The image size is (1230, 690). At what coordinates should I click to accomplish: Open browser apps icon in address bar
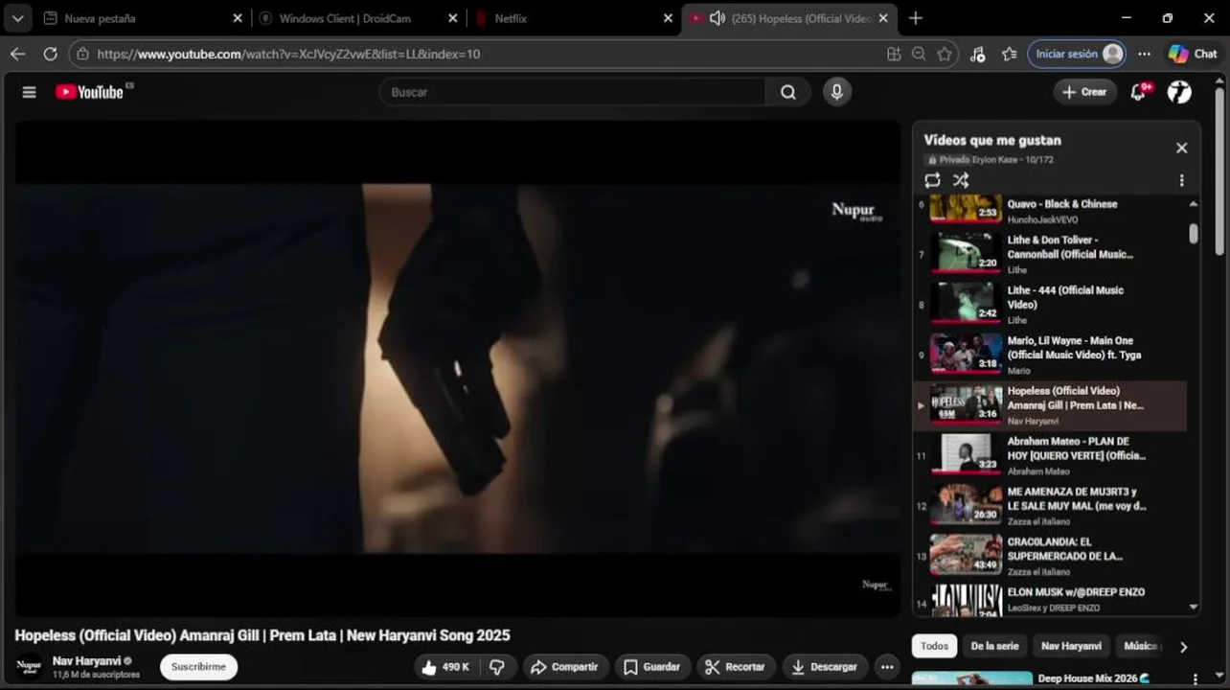click(x=894, y=54)
